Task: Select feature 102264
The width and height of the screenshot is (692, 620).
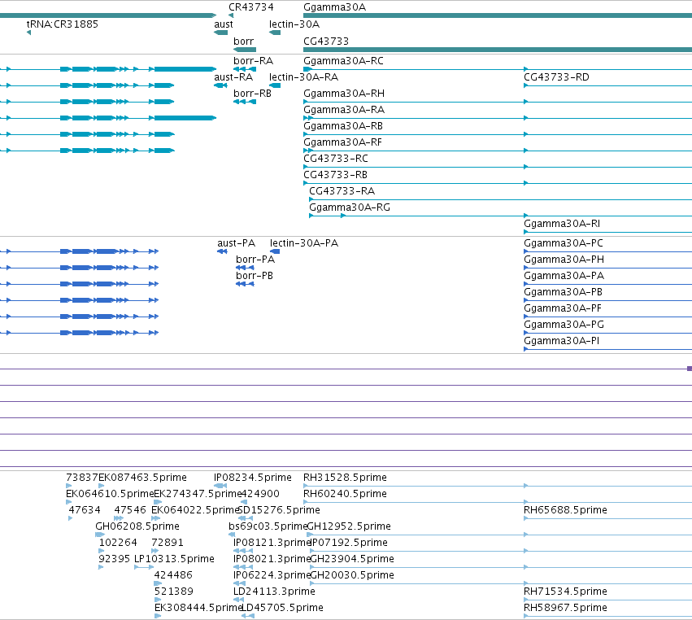Action: 118,543
